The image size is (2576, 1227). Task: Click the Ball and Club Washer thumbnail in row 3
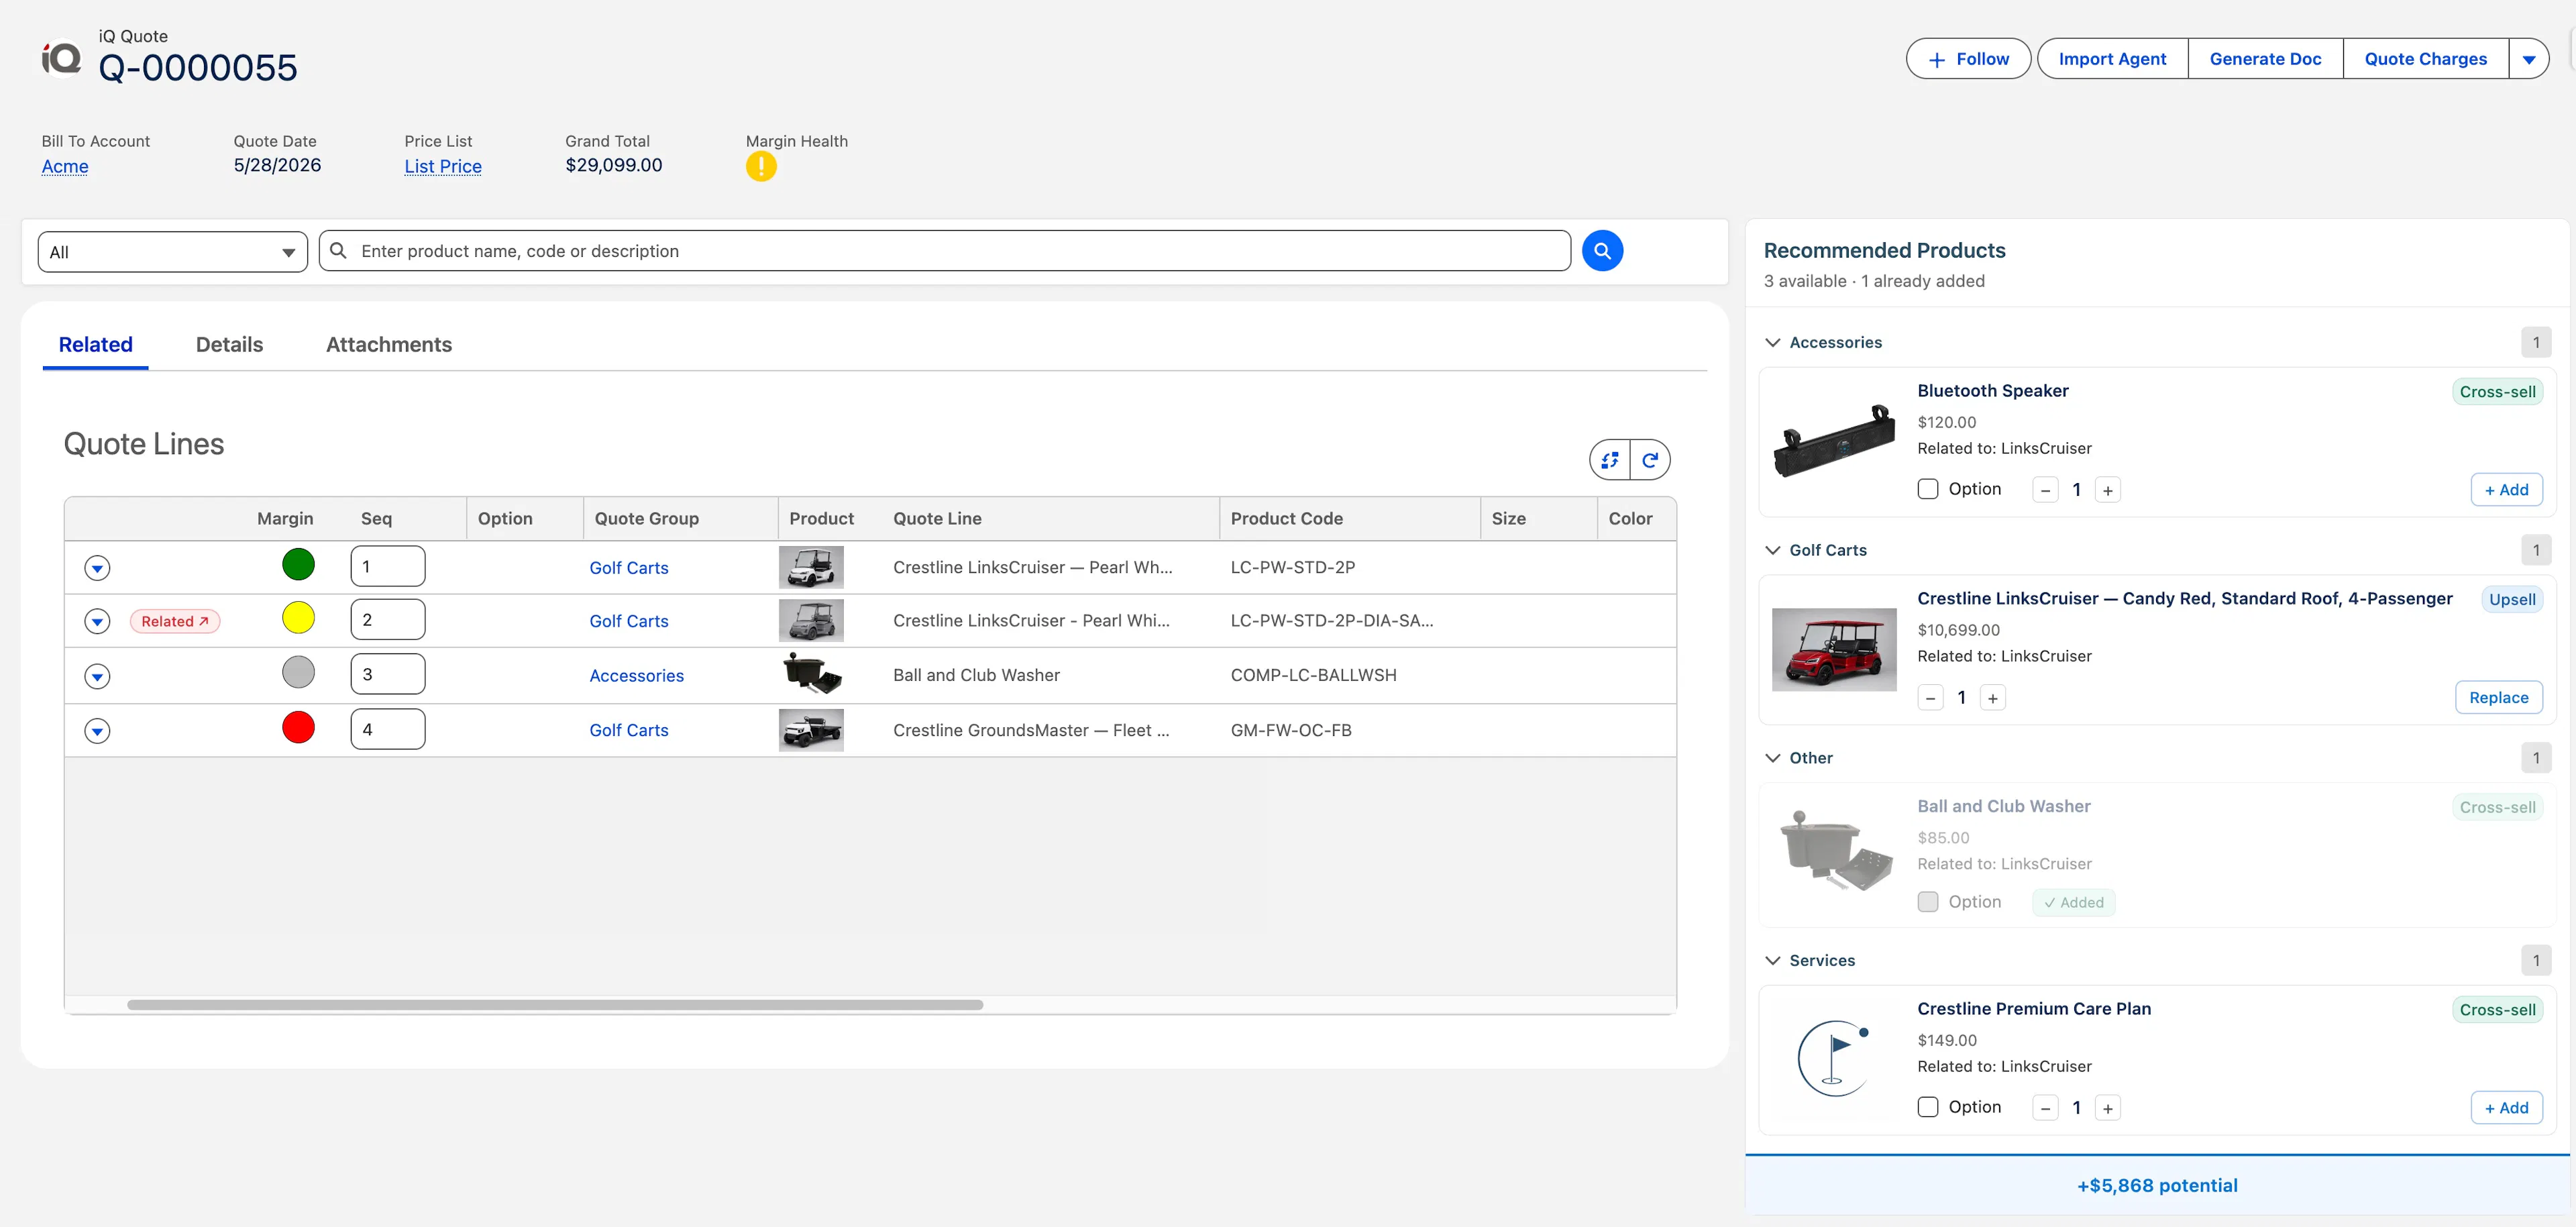point(811,675)
